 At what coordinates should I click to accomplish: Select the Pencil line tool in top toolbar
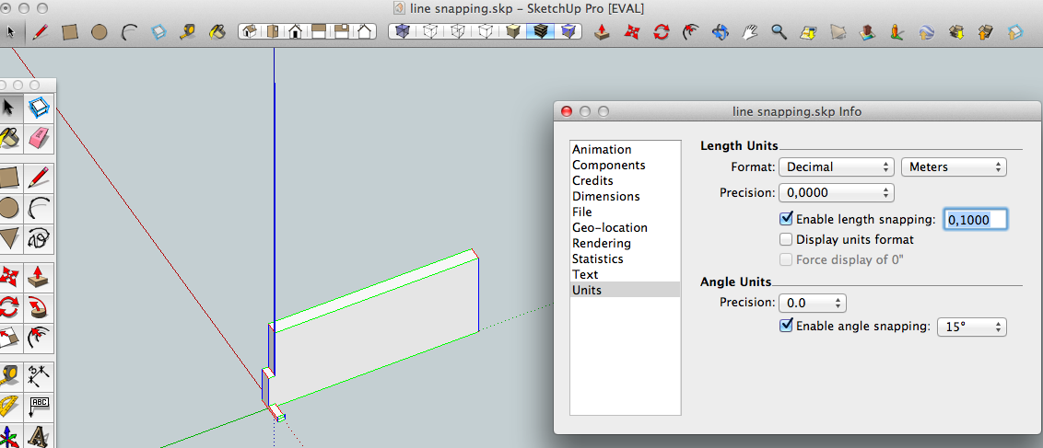[40, 32]
